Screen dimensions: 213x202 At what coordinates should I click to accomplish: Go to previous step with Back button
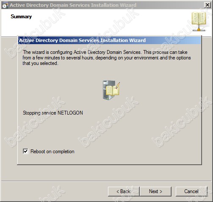pos(124,191)
